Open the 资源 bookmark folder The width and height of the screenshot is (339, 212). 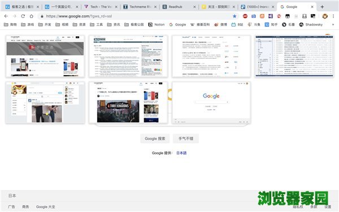click(79, 25)
